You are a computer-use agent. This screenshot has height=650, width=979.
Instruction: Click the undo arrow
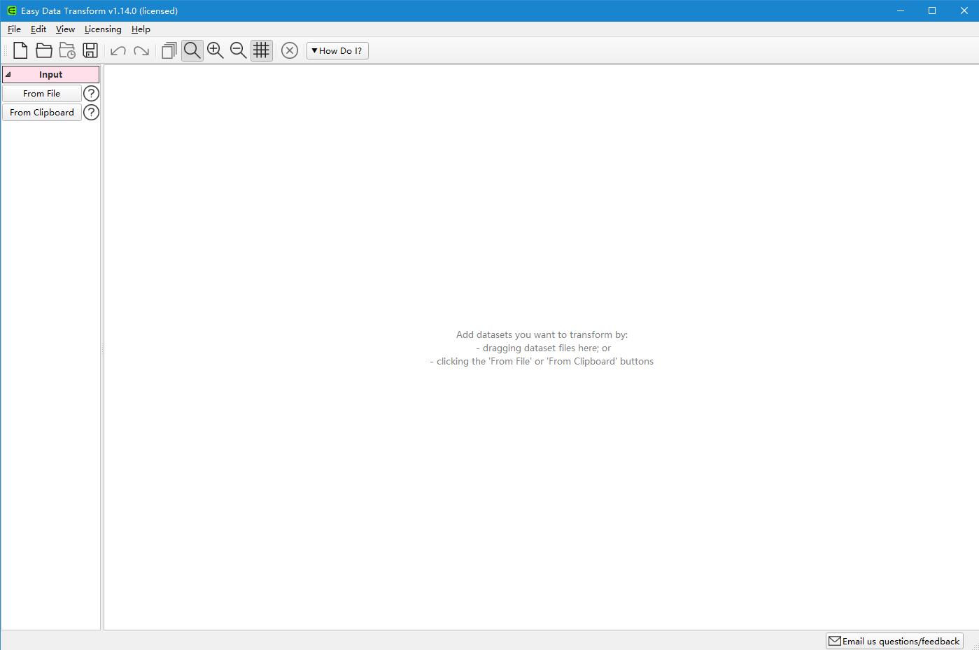(x=118, y=50)
